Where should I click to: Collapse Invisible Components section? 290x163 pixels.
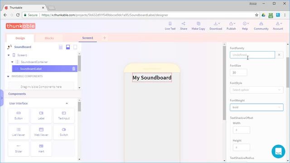8,77
